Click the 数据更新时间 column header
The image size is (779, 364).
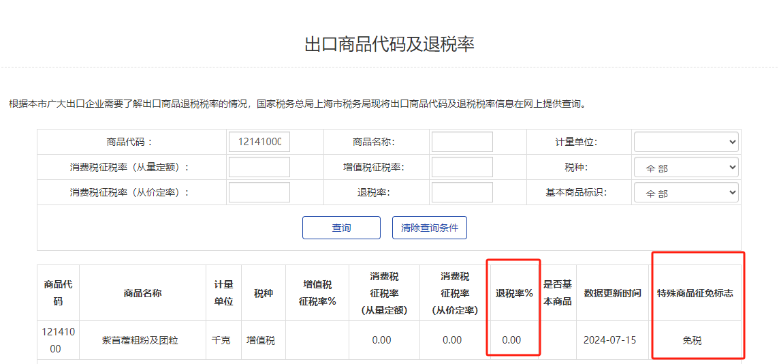click(x=612, y=293)
